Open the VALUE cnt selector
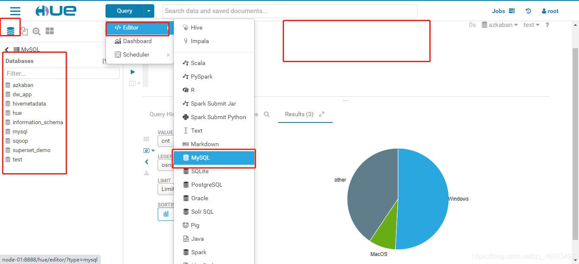The width and height of the screenshot is (579, 264). (x=166, y=141)
